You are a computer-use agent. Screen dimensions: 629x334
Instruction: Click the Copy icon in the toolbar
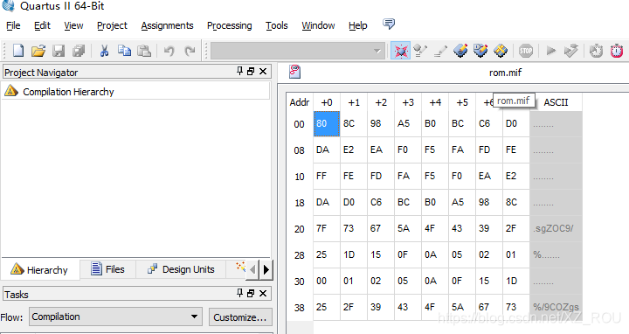[x=124, y=51]
